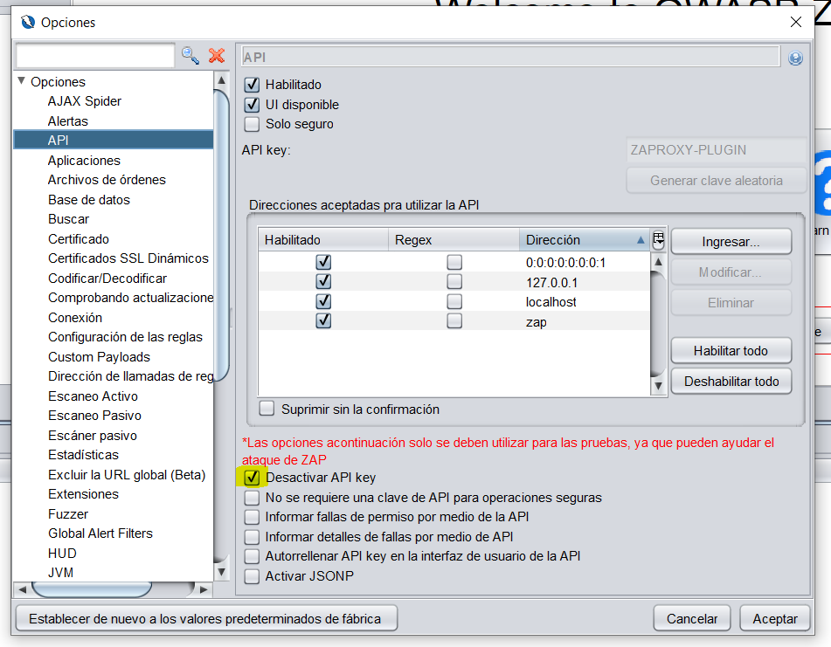This screenshot has width=831, height=647.
Task: Reset to factory defaults button
Action: click(206, 618)
